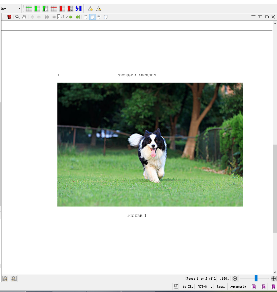The width and height of the screenshot is (277, 292).
Task: Click the remove table column icon
Action: point(62,9)
